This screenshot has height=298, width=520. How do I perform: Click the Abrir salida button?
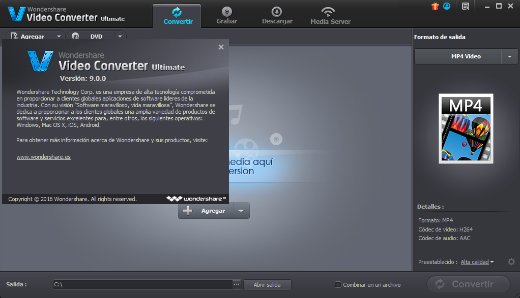[x=267, y=285]
